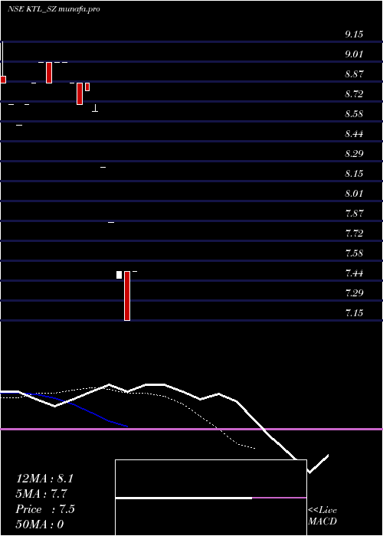This screenshot has height=536, width=383.
Task: Select the 7.87 price axis label
Action: [354, 214]
